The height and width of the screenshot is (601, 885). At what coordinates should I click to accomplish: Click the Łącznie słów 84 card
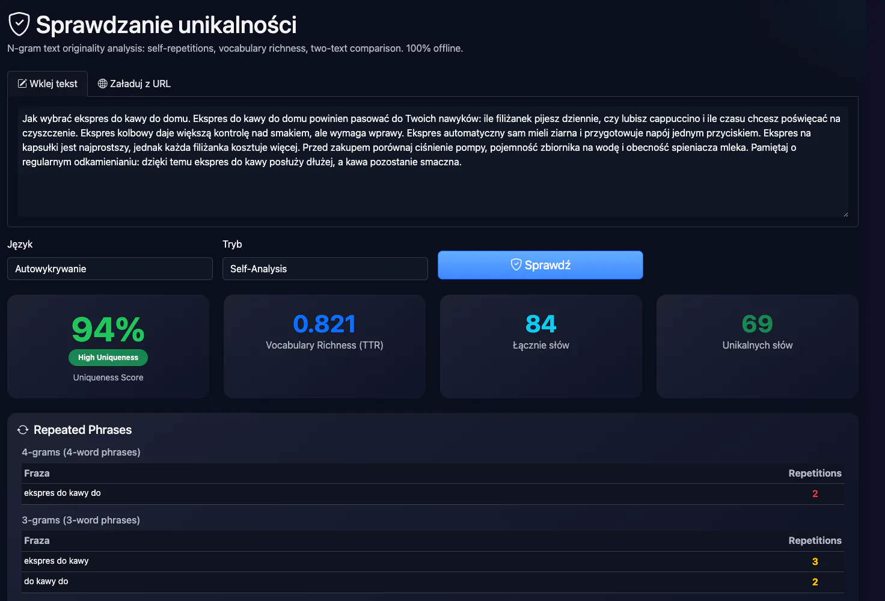(541, 346)
